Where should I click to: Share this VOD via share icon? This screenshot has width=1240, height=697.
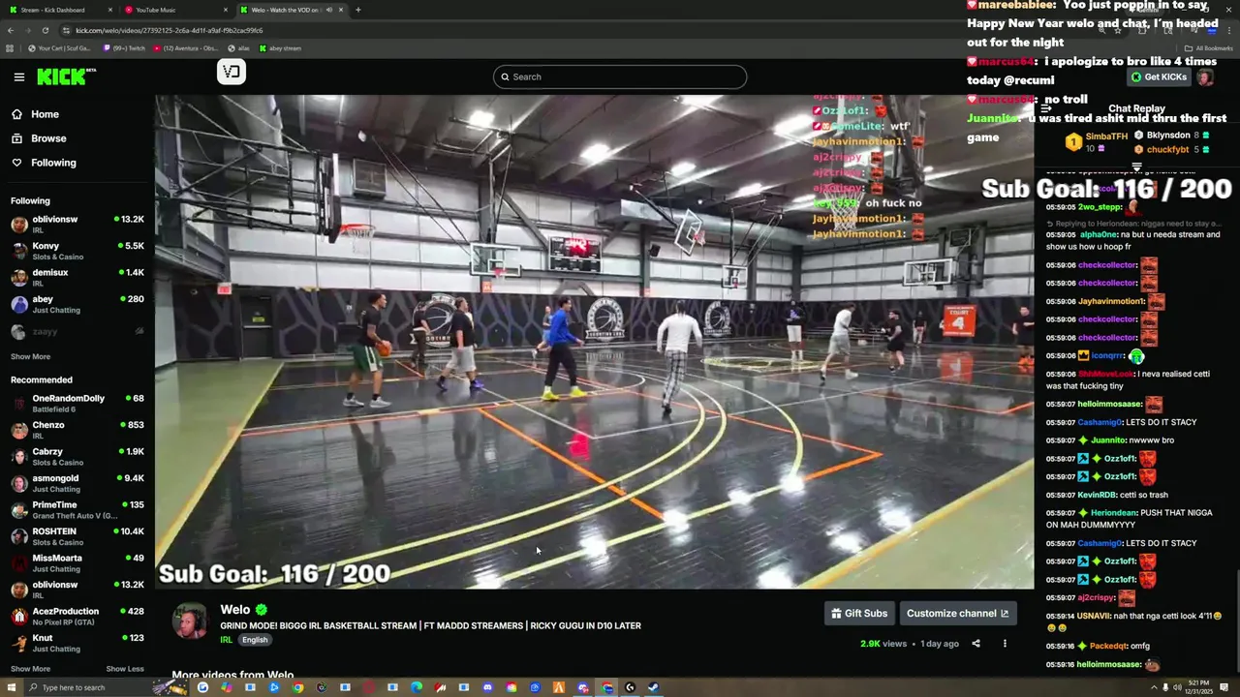[976, 644]
